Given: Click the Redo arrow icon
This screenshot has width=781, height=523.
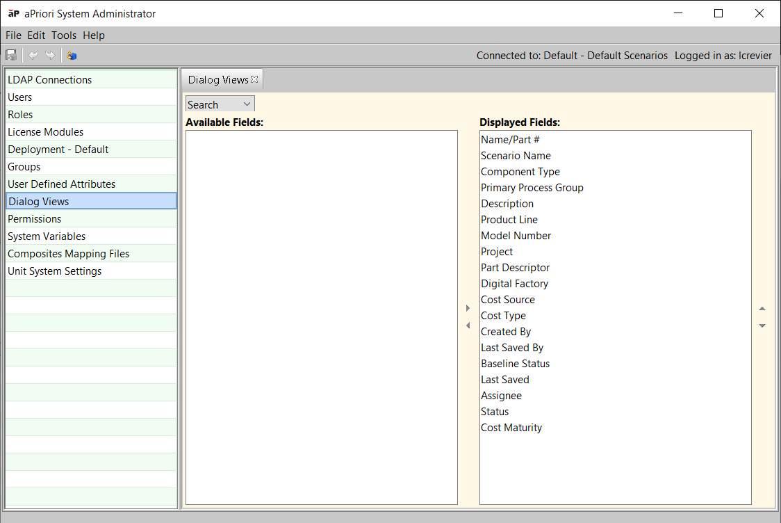Looking at the screenshot, I should [x=50, y=56].
